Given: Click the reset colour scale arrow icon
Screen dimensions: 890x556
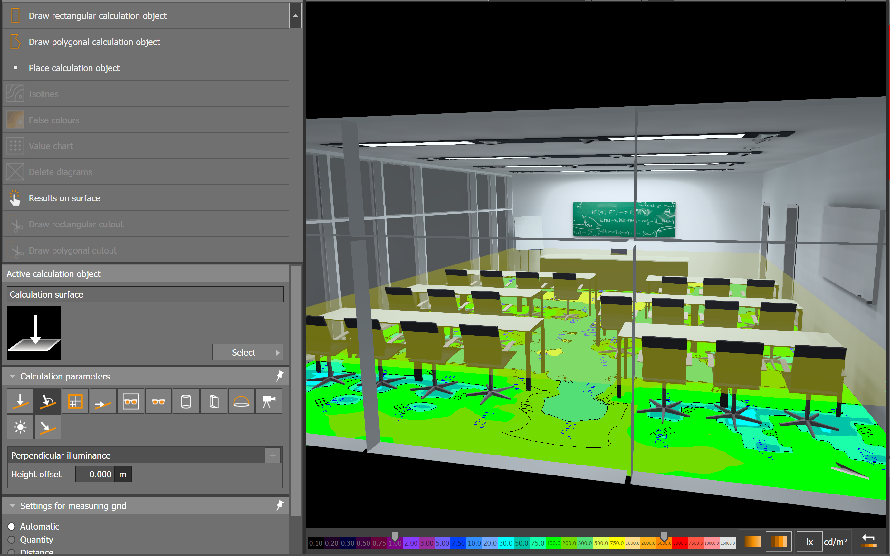Looking at the screenshot, I should coord(869,541).
